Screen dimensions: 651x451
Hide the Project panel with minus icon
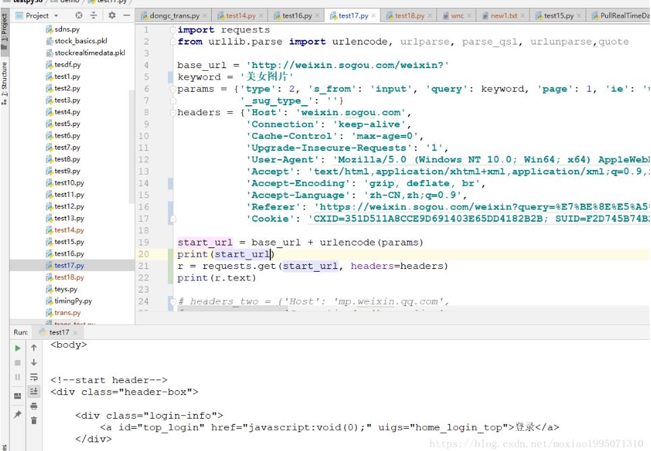point(127,16)
